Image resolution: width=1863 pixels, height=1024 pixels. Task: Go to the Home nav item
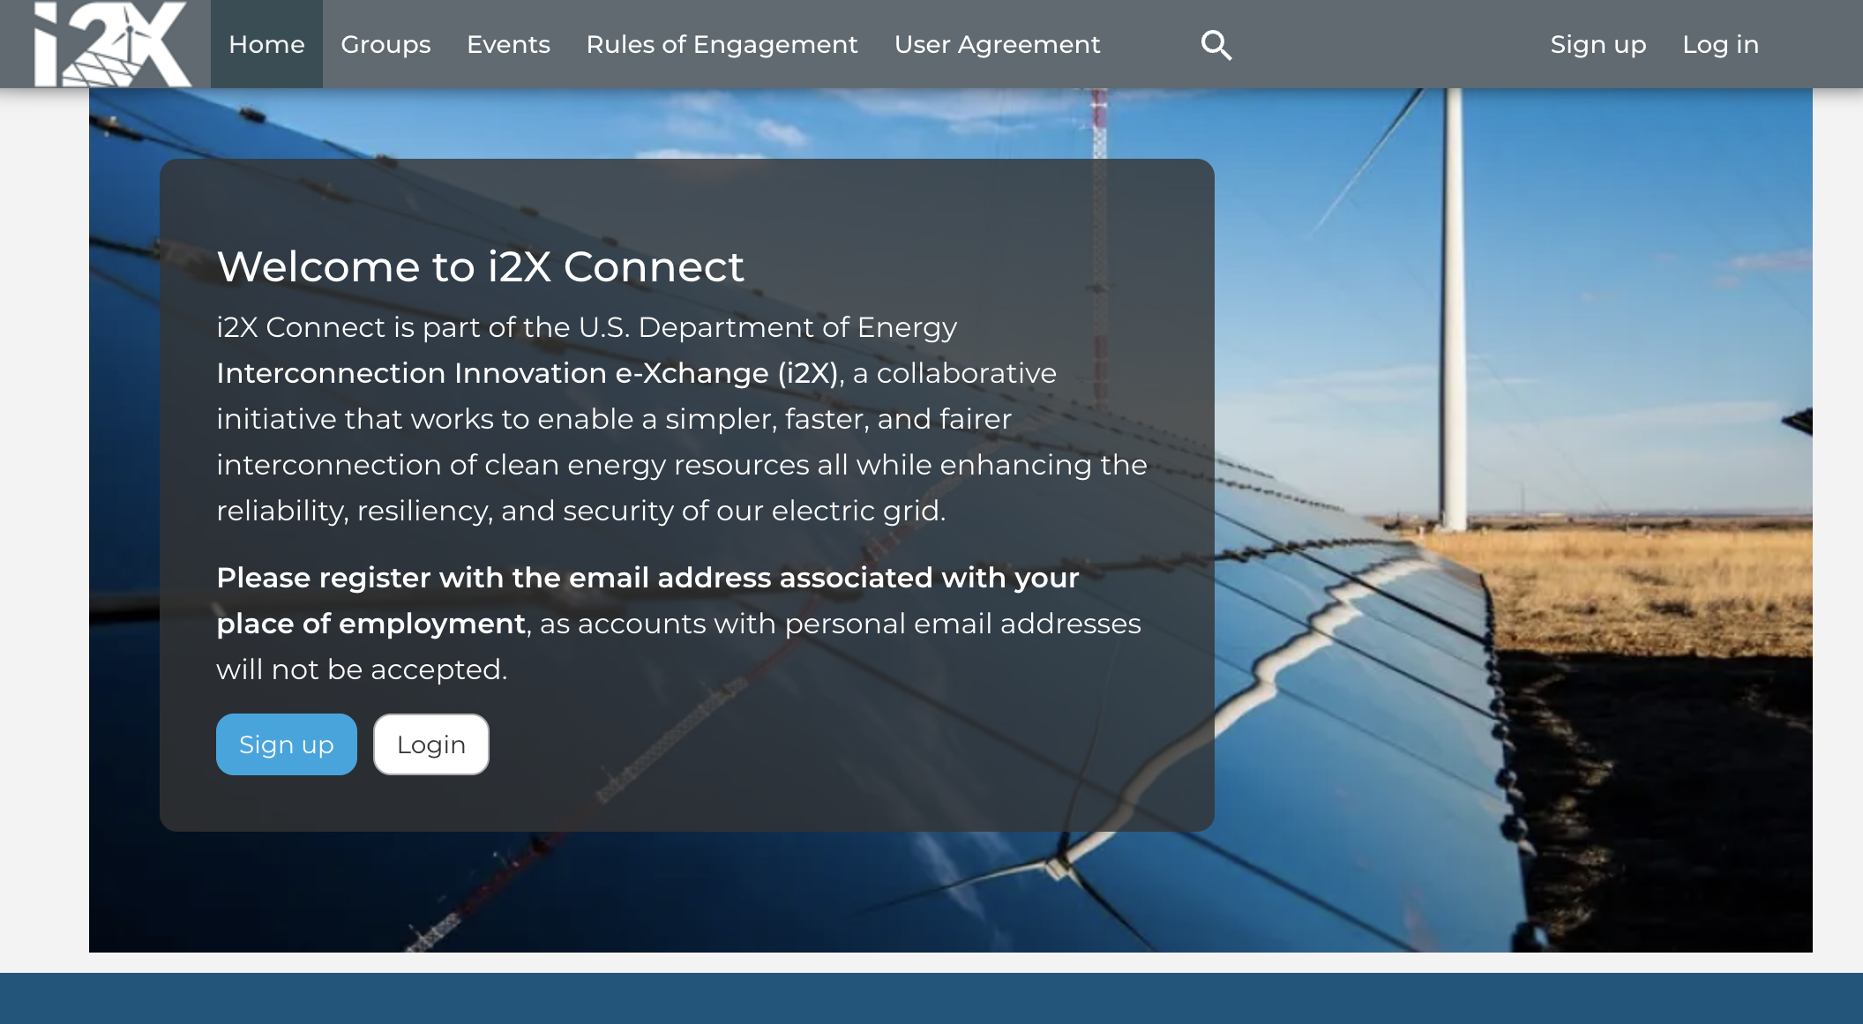[266, 44]
